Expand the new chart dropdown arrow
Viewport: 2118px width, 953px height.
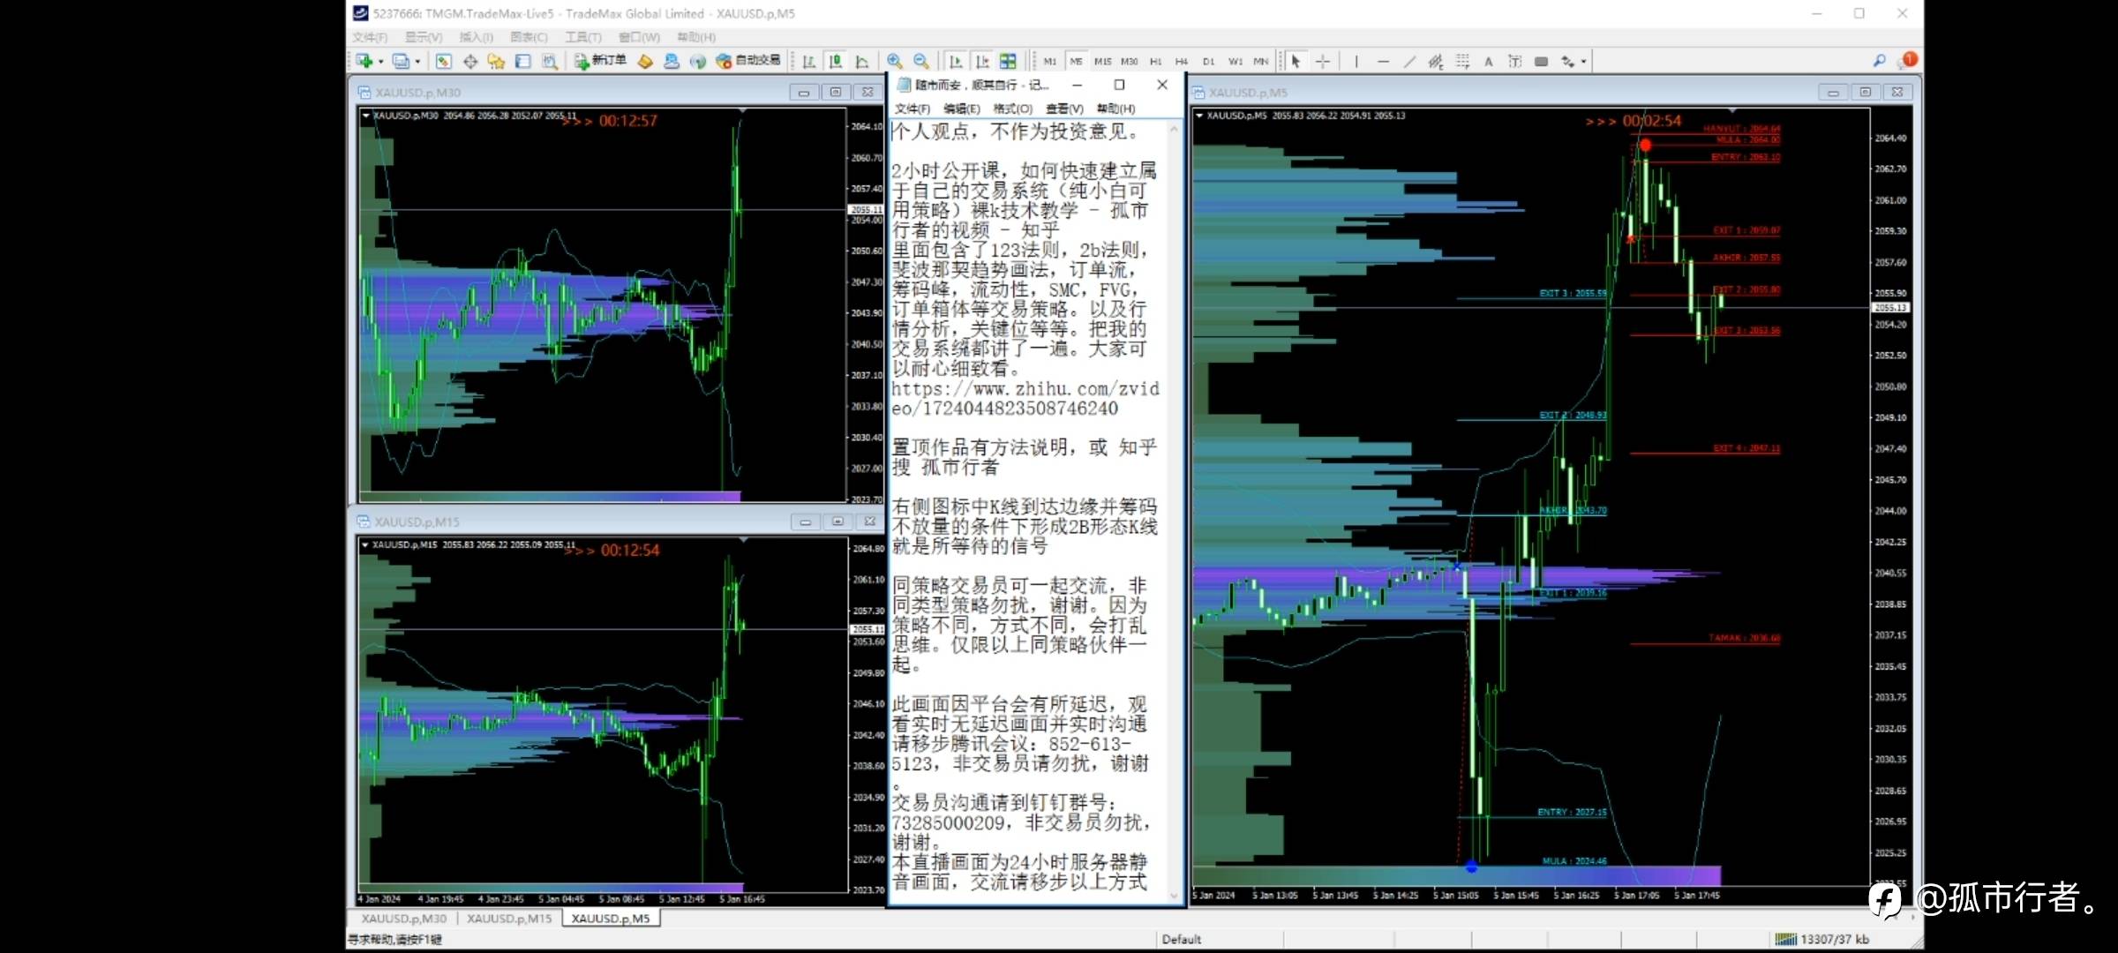381,62
